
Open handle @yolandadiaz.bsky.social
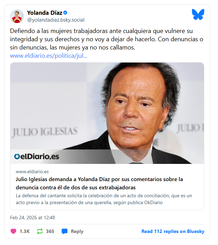point(56,20)
